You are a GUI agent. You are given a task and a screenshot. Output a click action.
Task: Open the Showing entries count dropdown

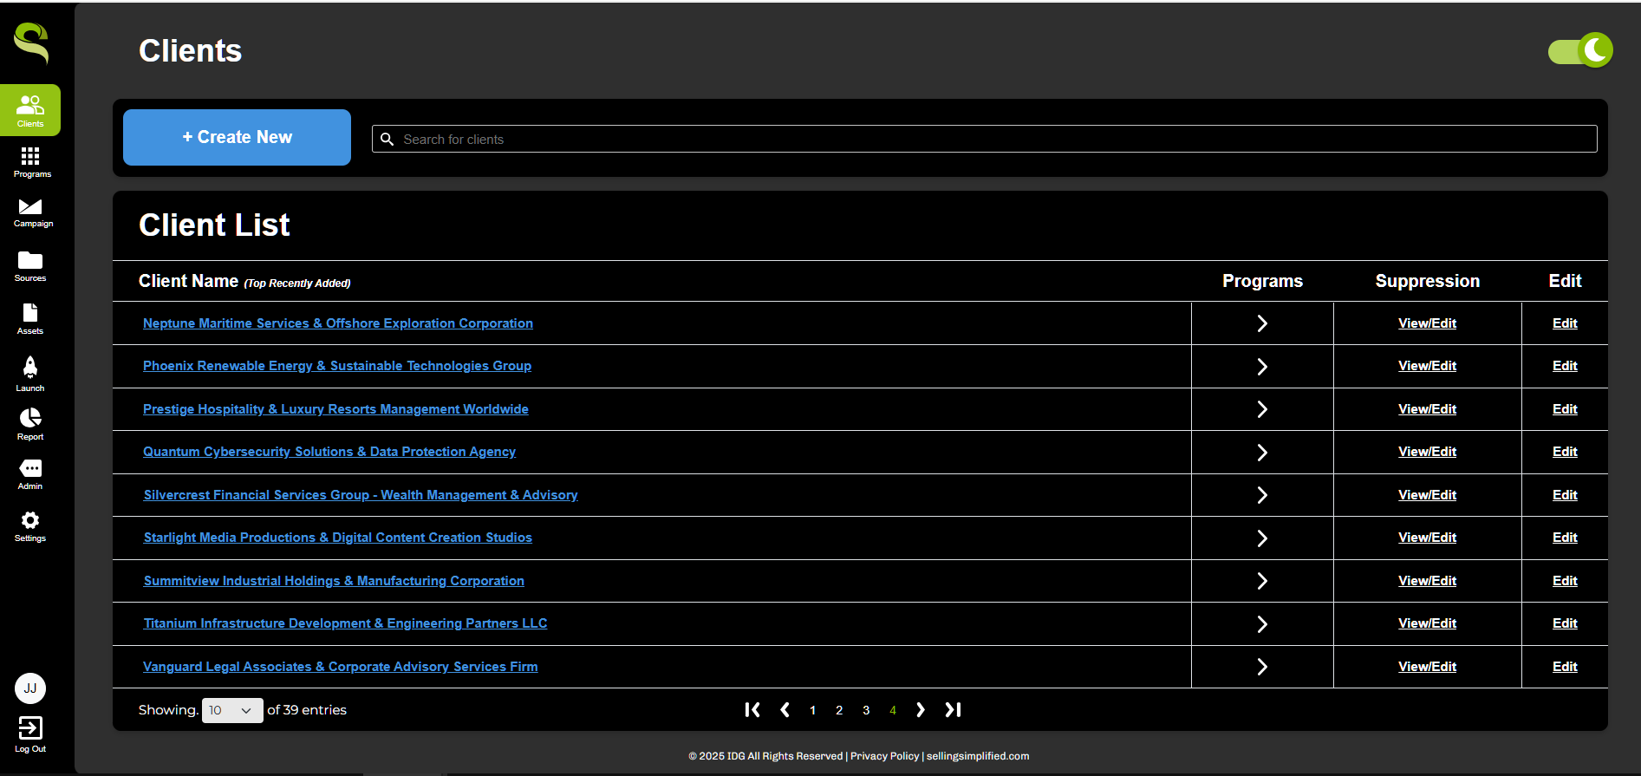tap(231, 710)
